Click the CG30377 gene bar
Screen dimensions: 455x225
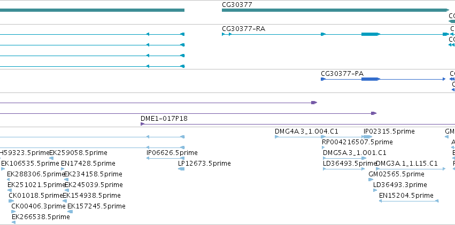[x=335, y=10]
